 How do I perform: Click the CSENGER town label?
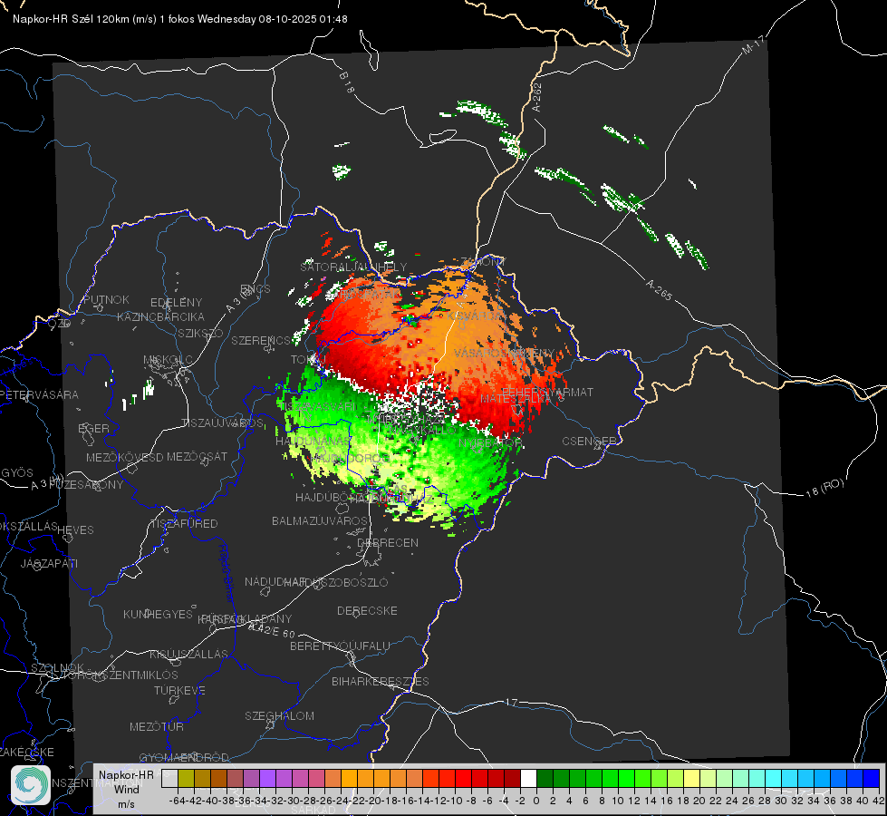pyautogui.click(x=590, y=442)
